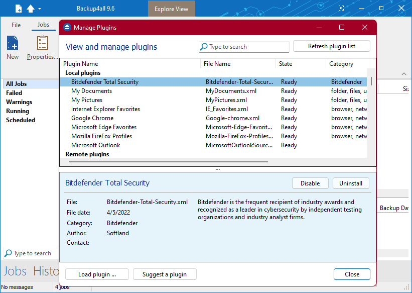Screen dimensions: 412x293
Task: Maximize the Manage Plugins dialog
Action: click(342, 27)
